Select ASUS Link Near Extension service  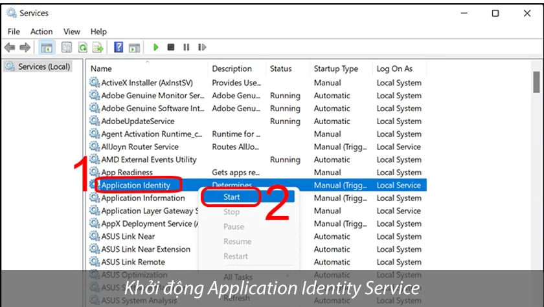(x=146, y=249)
